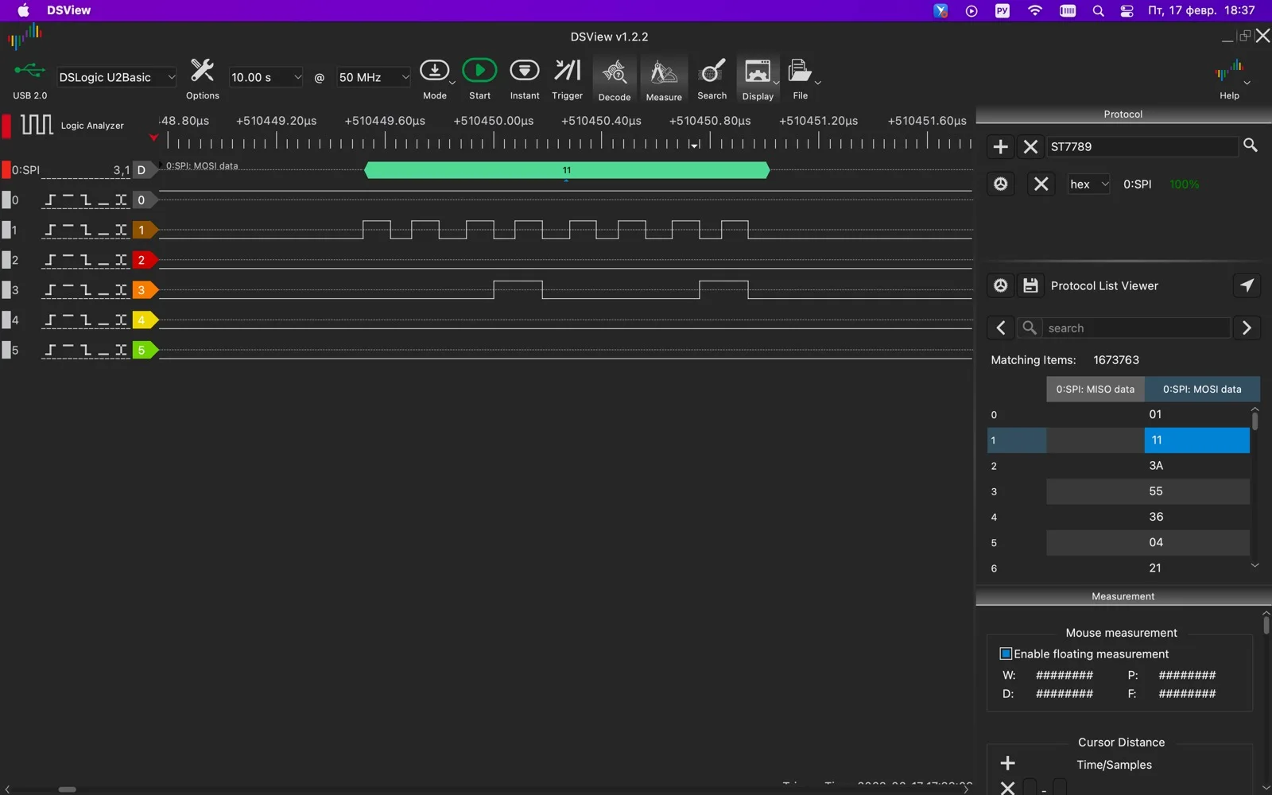Image resolution: width=1272 pixels, height=795 pixels.
Task: Open the 50 MHz sample rate dropdown
Action: point(374,77)
